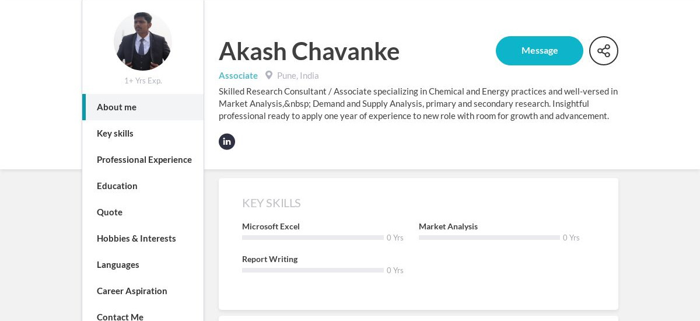Open Contact Me section
Image resolution: width=700 pixels, height=321 pixels.
[x=120, y=316]
